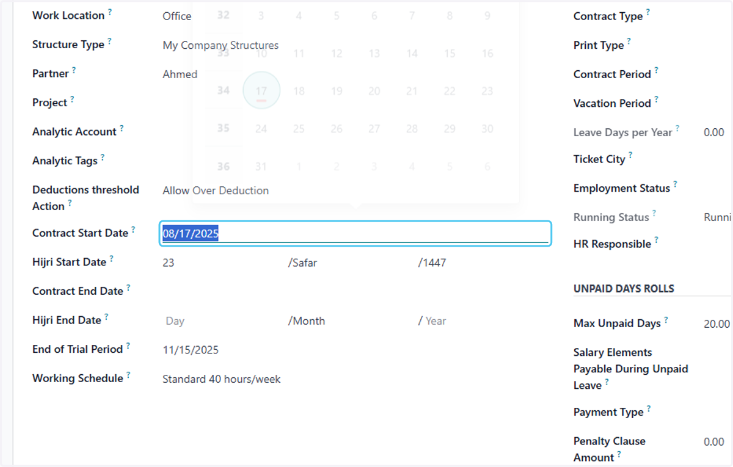
Task: Click week number 35 in calendar
Action: 224,129
